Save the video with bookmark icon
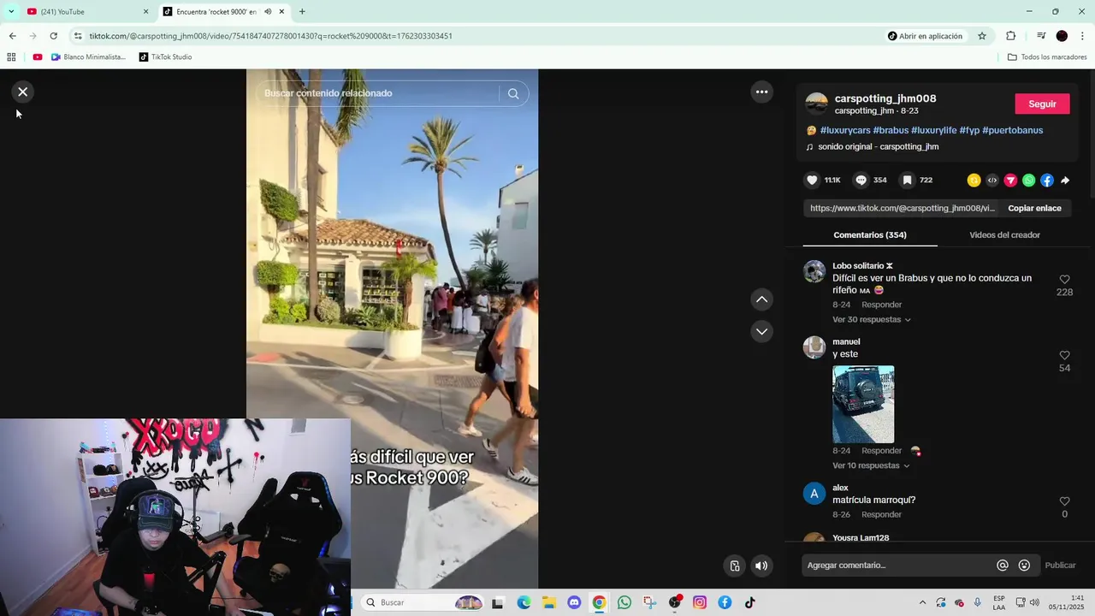Screen dimensions: 1095x616 [908, 181]
